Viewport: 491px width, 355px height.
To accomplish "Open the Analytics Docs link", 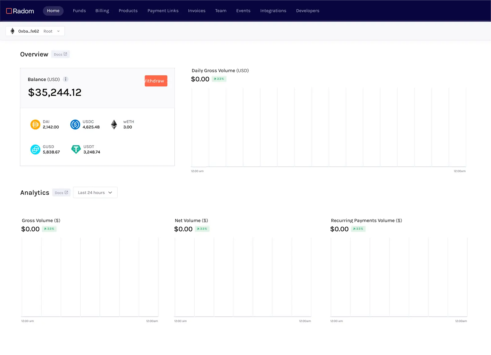I will 61,193.
